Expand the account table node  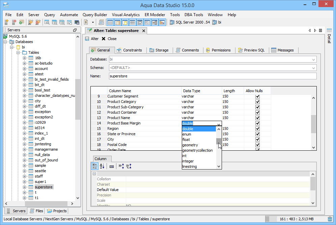[24, 69]
